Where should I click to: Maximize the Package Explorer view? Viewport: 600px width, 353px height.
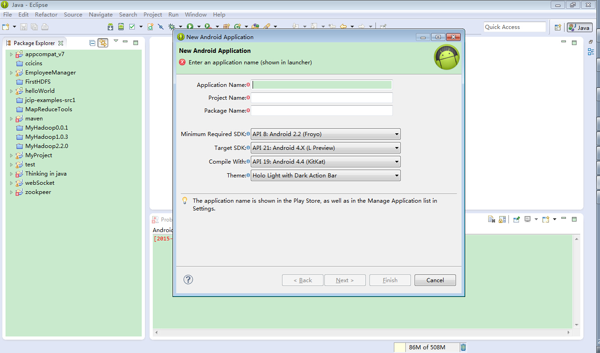[136, 43]
